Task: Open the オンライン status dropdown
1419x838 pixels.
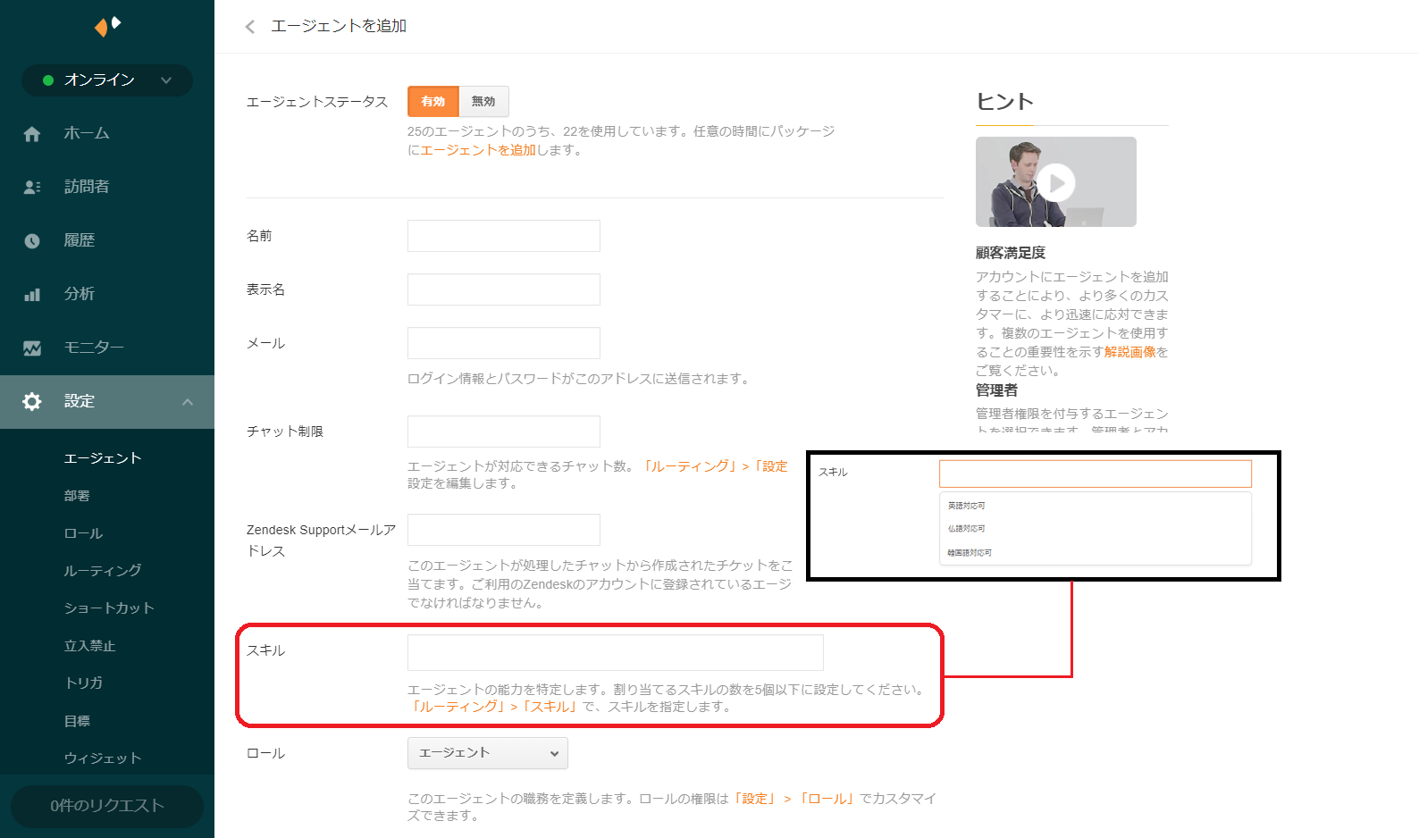Action: click(107, 80)
